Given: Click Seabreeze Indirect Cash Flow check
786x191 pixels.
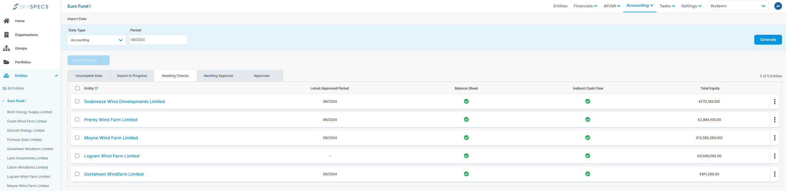Looking at the screenshot, I should click(x=588, y=101).
